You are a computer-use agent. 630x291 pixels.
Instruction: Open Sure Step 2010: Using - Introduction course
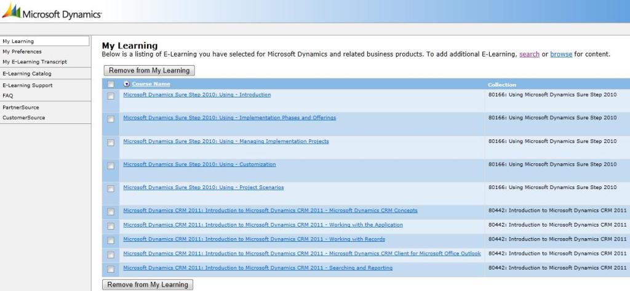197,95
